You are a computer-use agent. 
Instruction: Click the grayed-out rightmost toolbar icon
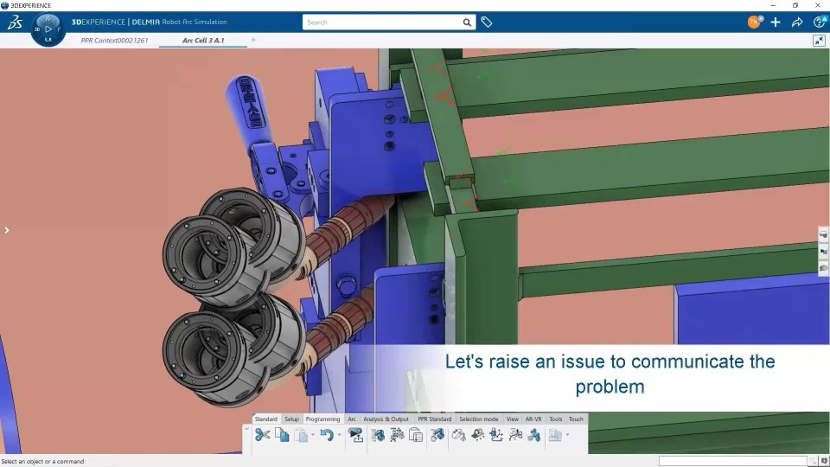click(555, 435)
